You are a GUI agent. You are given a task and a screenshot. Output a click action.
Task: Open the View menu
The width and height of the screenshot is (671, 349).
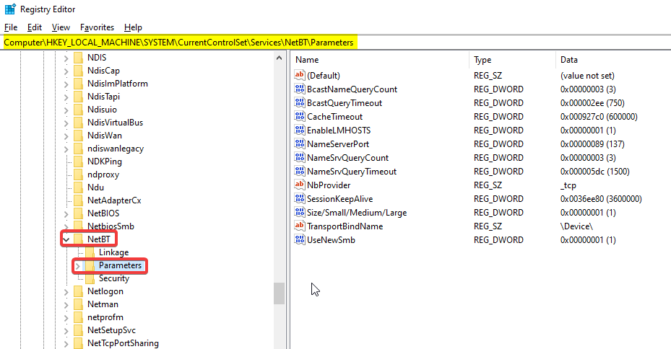(61, 27)
